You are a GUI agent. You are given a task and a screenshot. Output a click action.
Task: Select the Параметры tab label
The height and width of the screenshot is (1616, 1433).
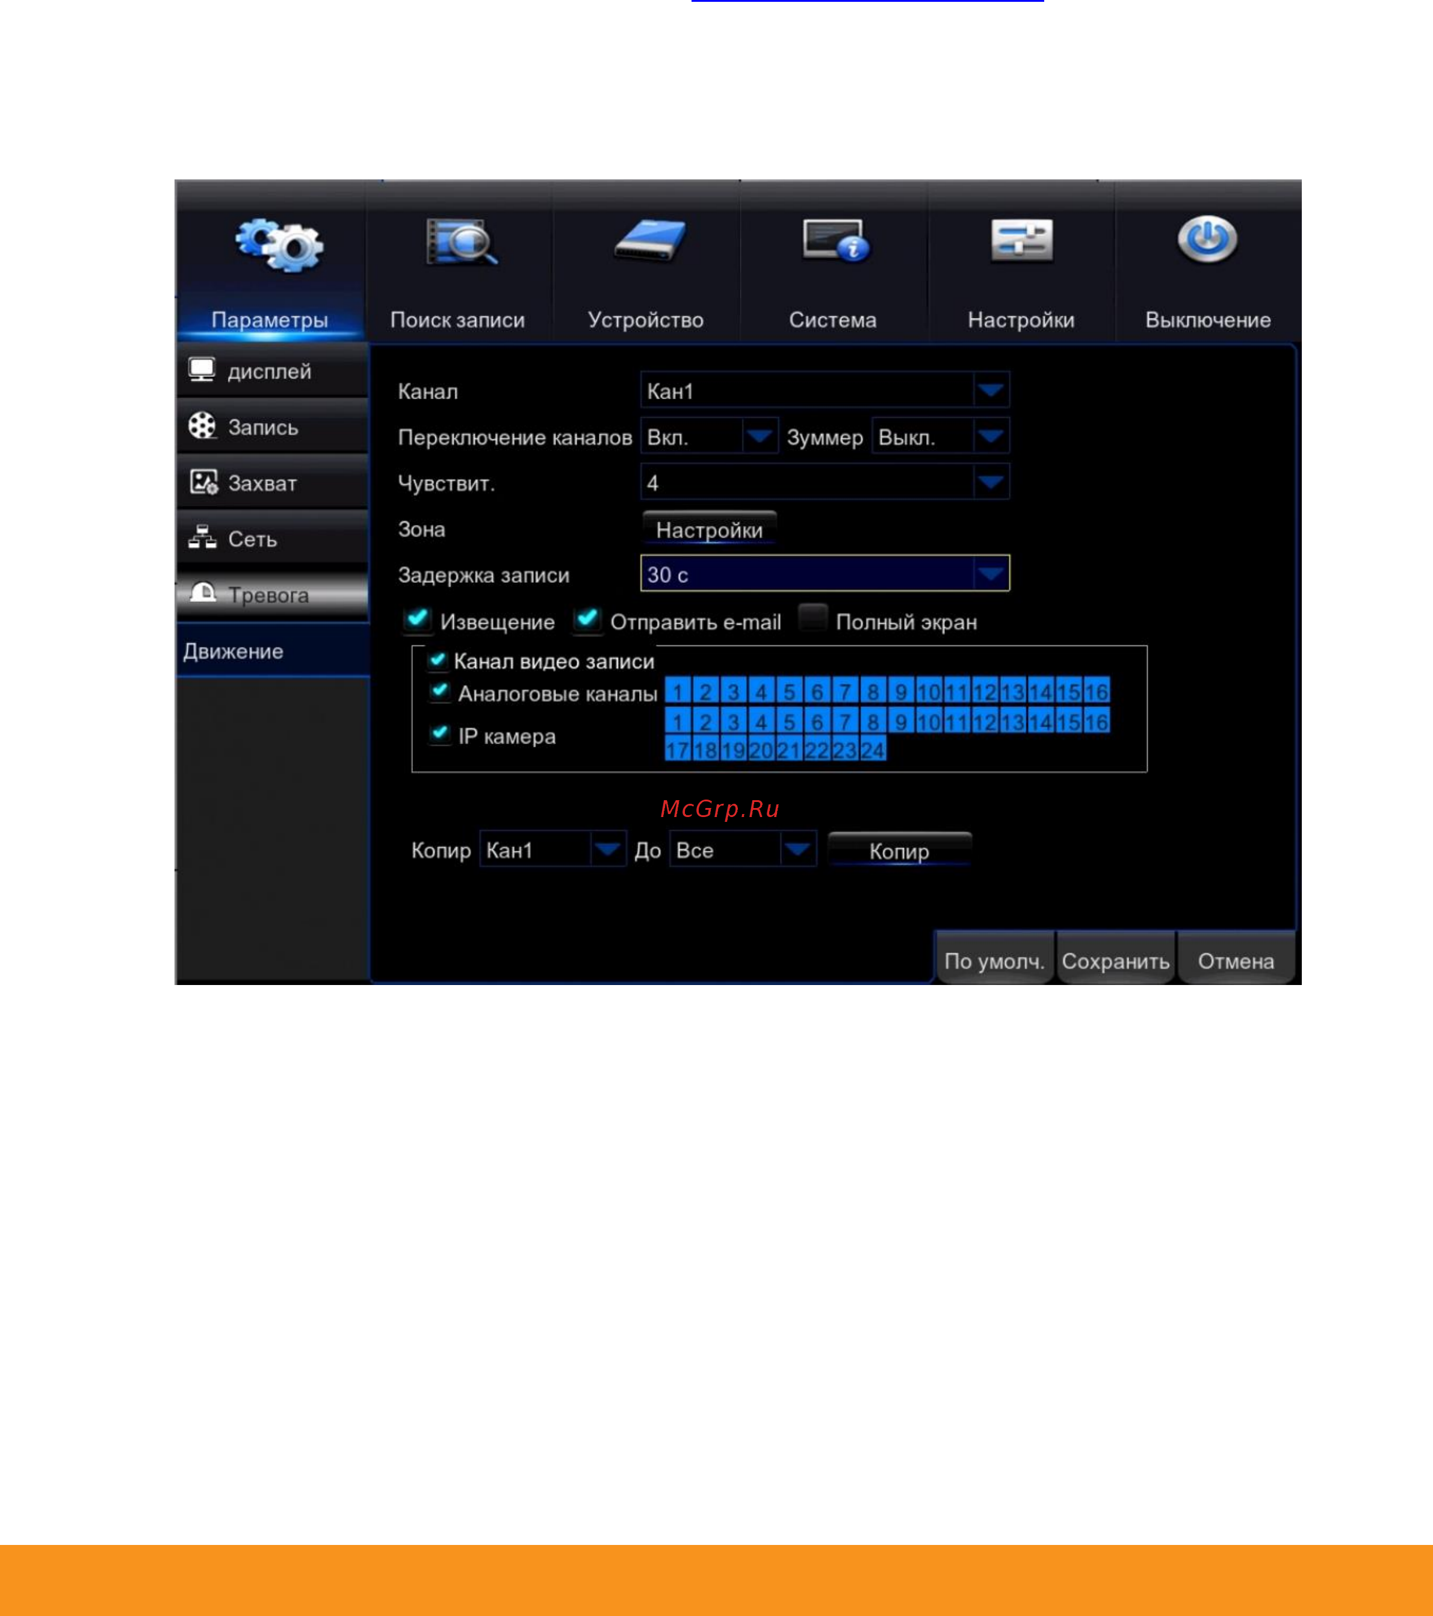point(270,319)
